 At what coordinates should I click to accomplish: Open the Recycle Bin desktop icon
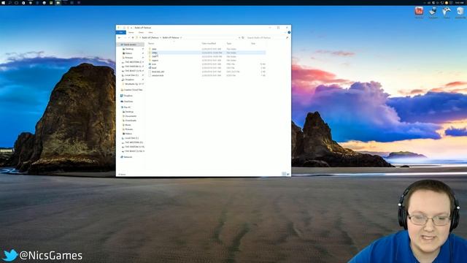pos(460,12)
